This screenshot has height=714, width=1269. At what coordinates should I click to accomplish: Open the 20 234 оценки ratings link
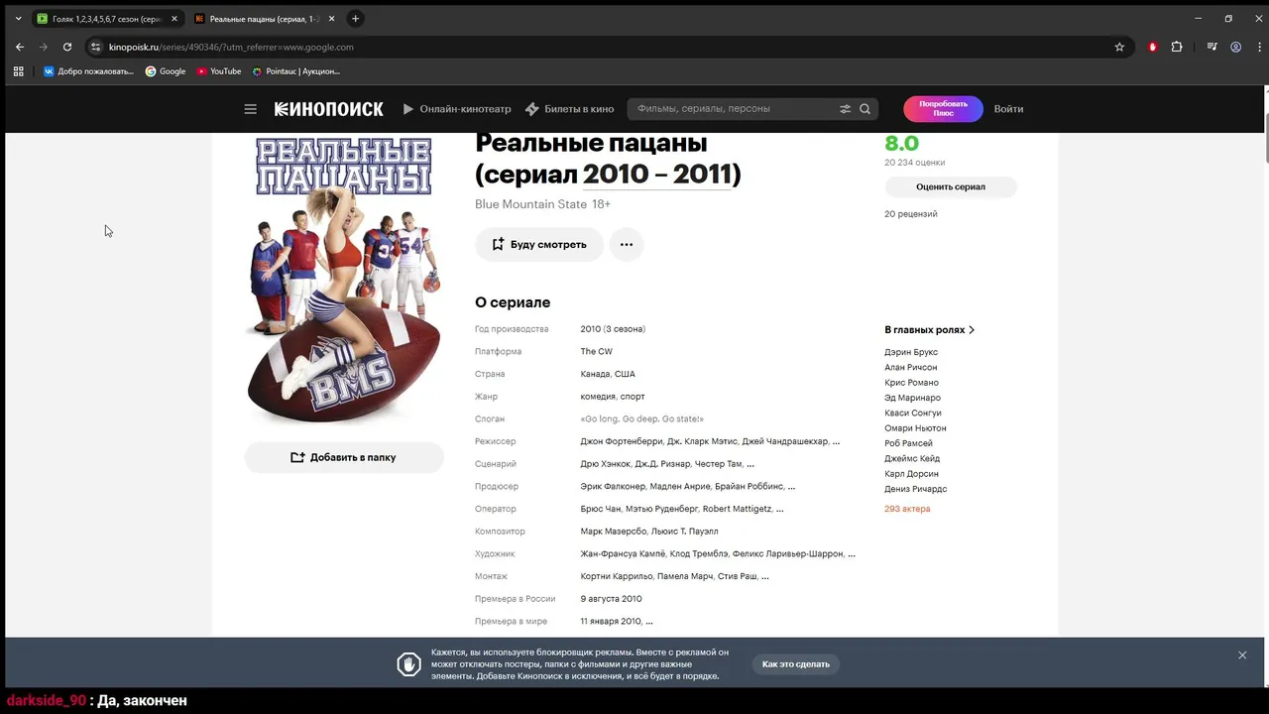(x=915, y=163)
